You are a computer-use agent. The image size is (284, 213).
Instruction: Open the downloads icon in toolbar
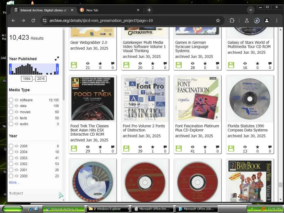coord(257,21)
